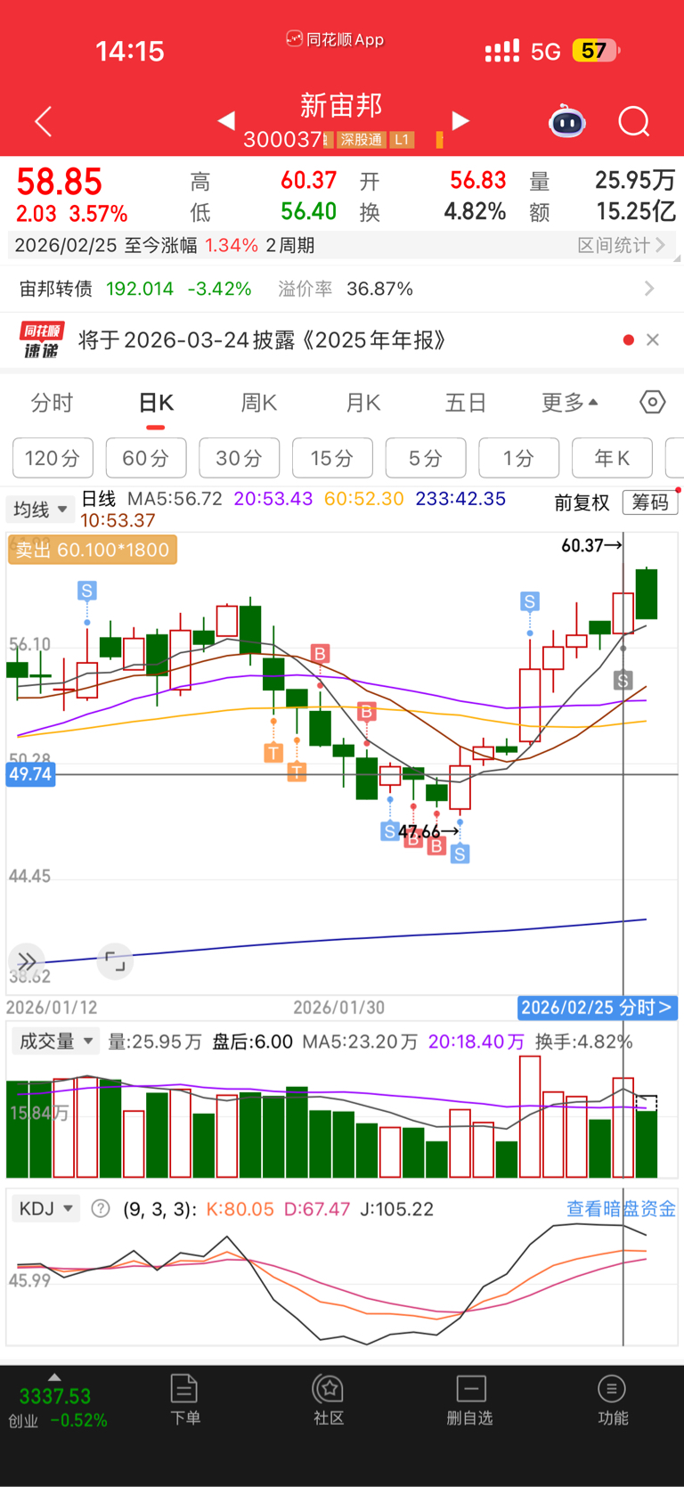Open KDJ help question mark

pos(101,1209)
